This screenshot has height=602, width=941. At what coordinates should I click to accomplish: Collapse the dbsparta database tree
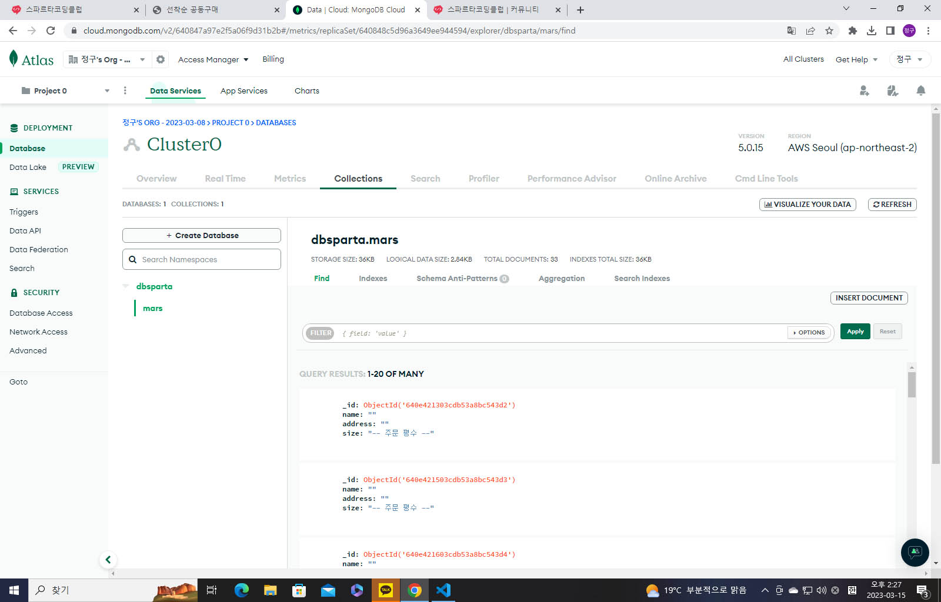point(126,286)
